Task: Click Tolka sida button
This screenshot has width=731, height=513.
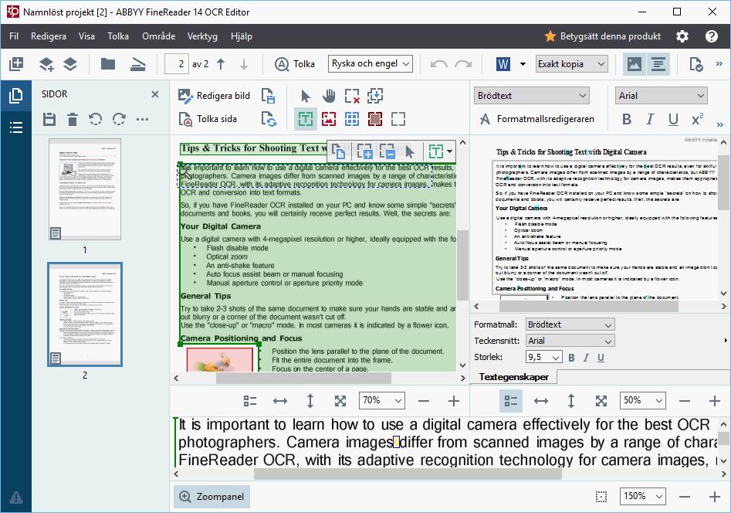Action: click(208, 119)
